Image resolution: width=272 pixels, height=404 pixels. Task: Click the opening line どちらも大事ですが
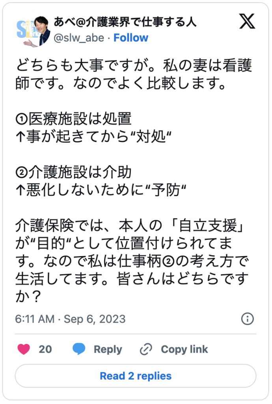[134, 65]
